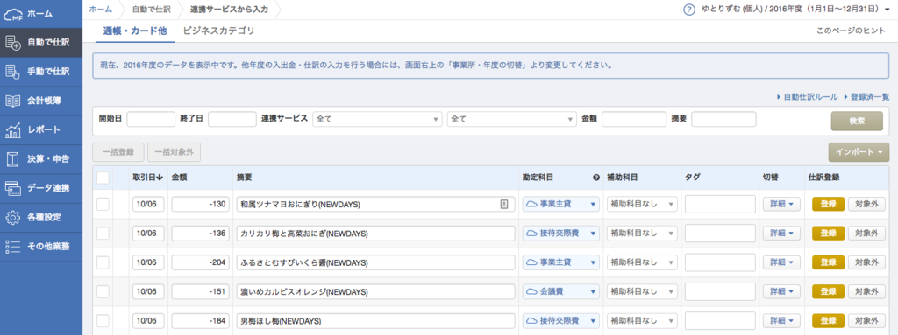The image size is (898, 335).
Task: Open 手動で仕訳 sidebar icon
Action: [12, 72]
